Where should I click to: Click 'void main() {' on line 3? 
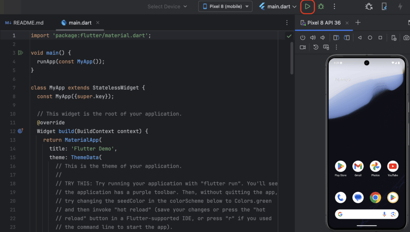pos(51,53)
